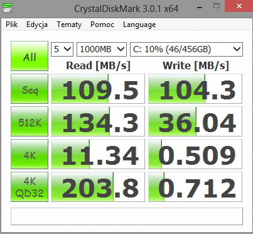Image resolution: width=253 pixels, height=234 pixels.
Task: Open the Edycja menu
Action: point(37,25)
